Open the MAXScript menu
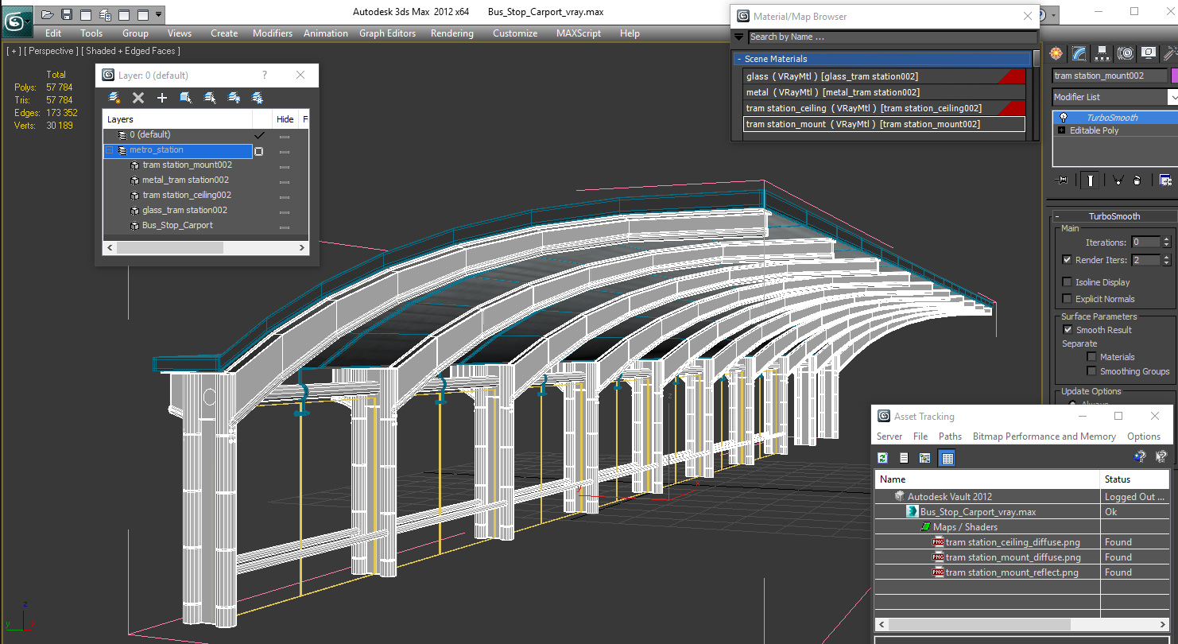This screenshot has width=1178, height=644. 579,33
